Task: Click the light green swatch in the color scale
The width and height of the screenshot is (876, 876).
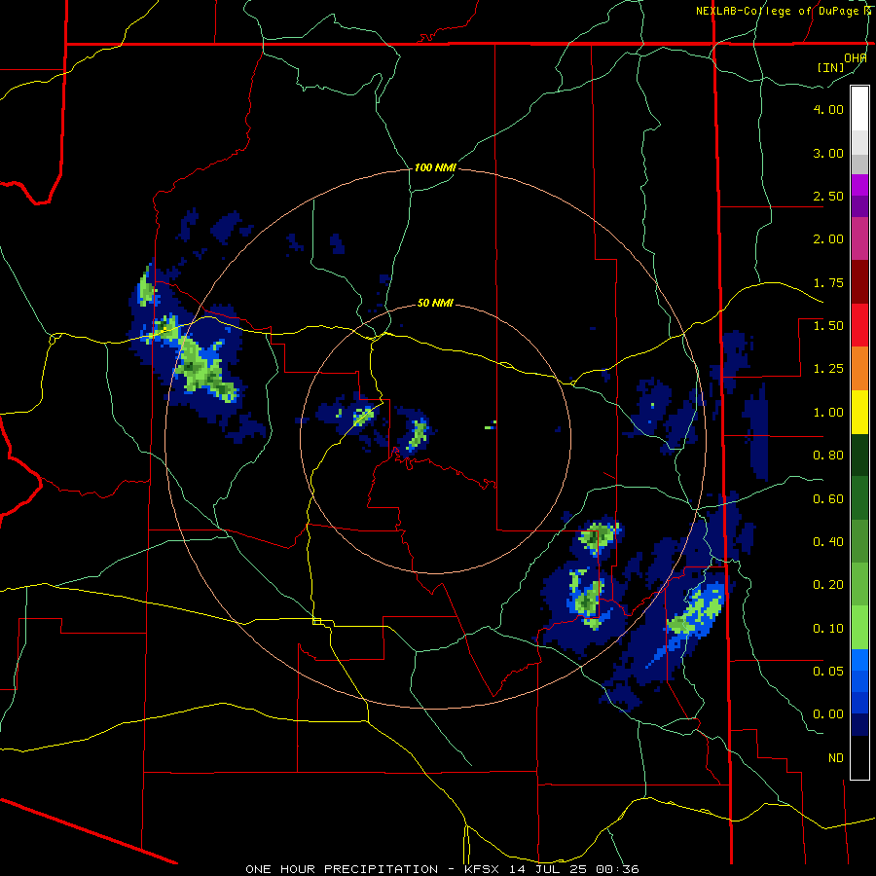Action: tap(859, 628)
